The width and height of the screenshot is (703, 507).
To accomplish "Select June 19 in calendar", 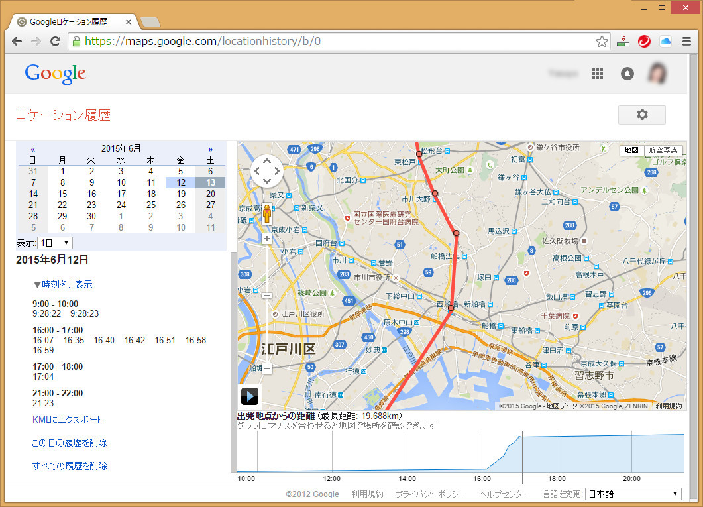I will pyautogui.click(x=181, y=194).
